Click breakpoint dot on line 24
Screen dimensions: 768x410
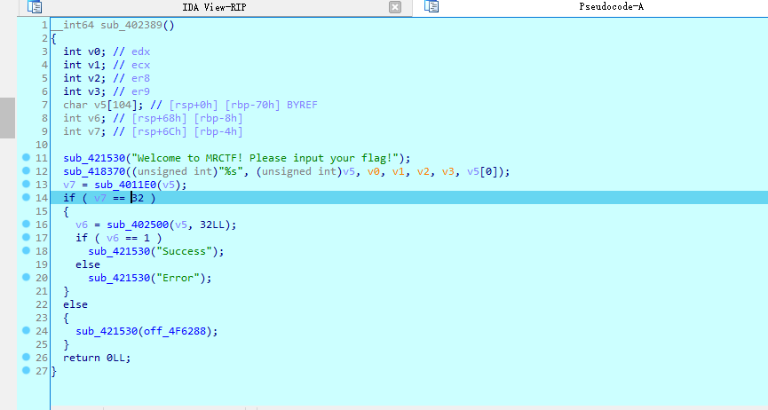click(27, 331)
